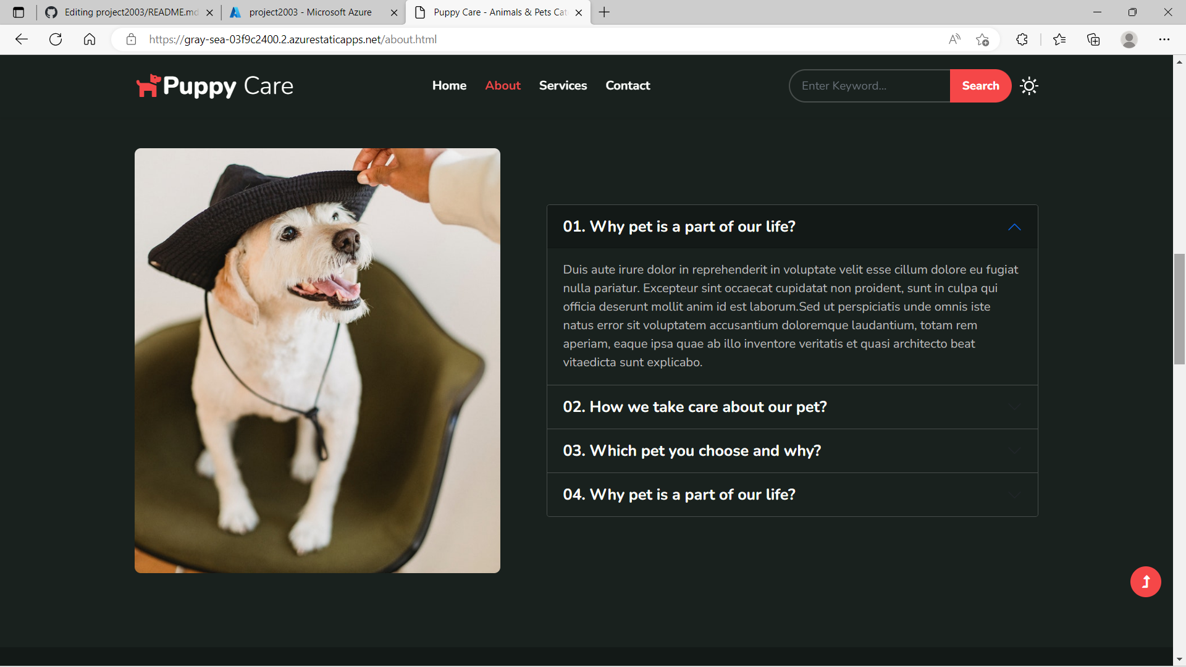This screenshot has width=1186, height=667.
Task: Click the Enter Keyword search field
Action: (869, 86)
